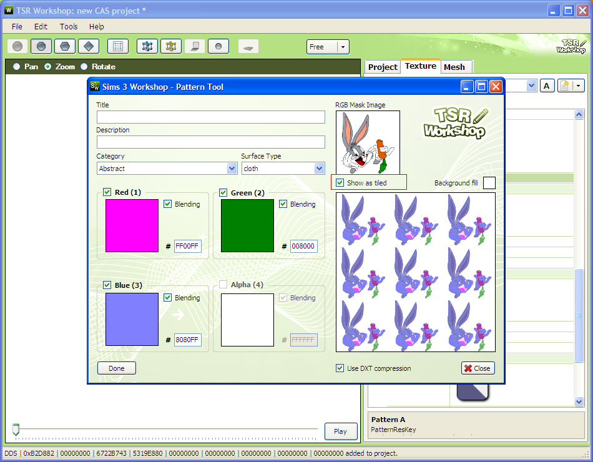Image resolution: width=593 pixels, height=462 pixels.
Task: Toggle the Show as tiled checkbox
Action: click(340, 183)
